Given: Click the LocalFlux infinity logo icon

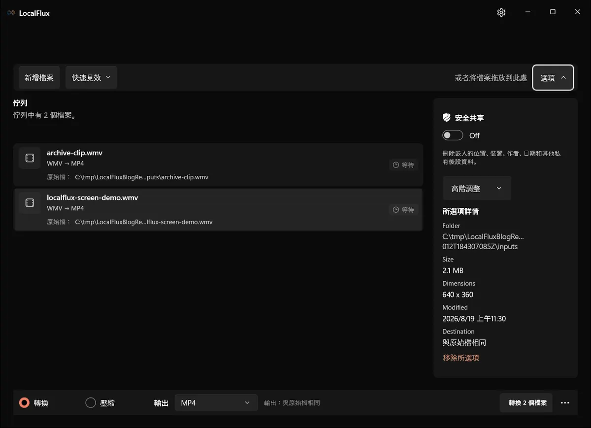Looking at the screenshot, I should coord(11,13).
